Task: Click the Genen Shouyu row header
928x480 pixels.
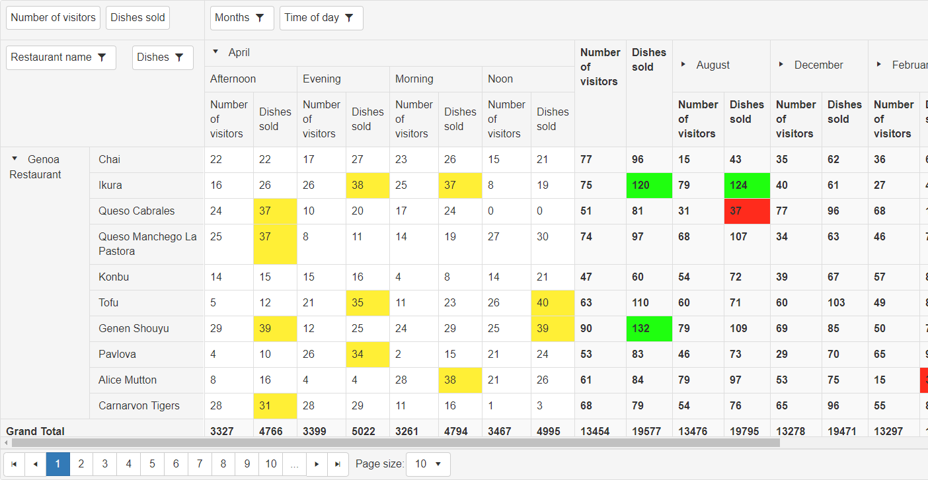Action: (x=147, y=329)
